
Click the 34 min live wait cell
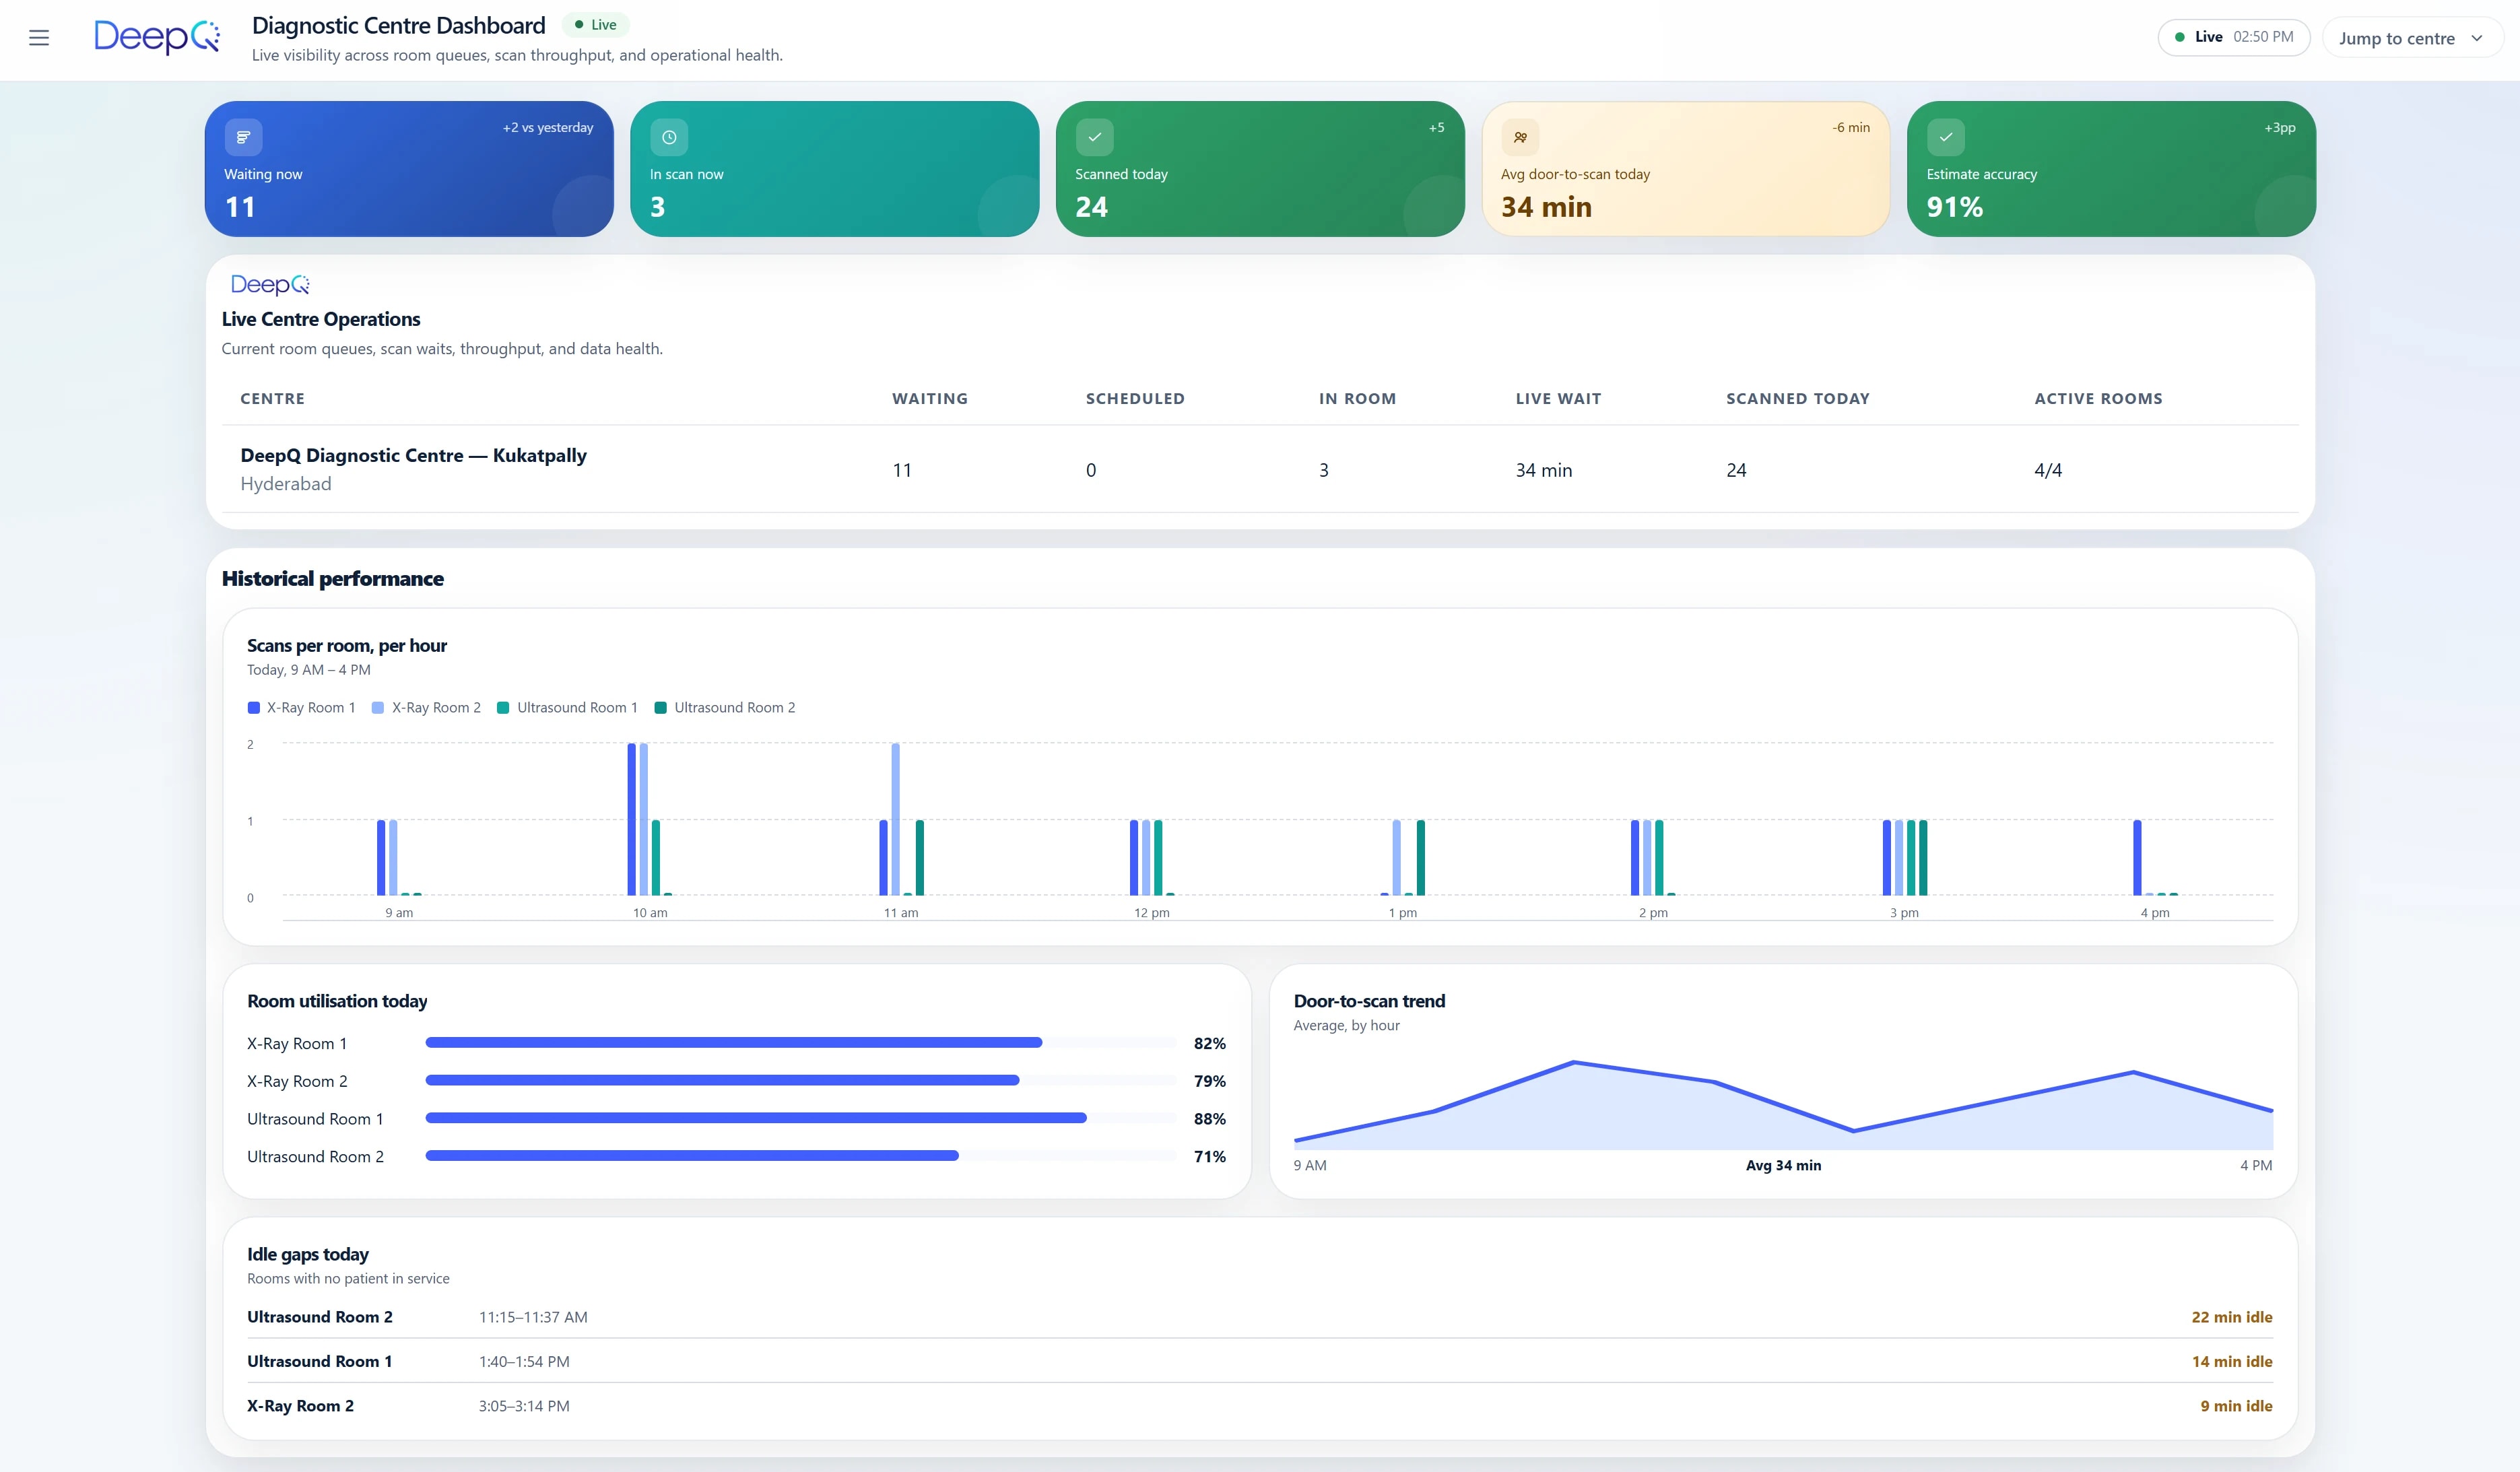pos(1543,470)
